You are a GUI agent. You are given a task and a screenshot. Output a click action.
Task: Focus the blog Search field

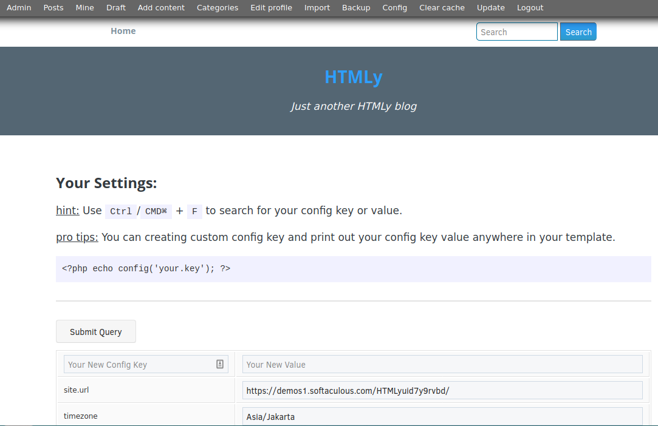[517, 32]
